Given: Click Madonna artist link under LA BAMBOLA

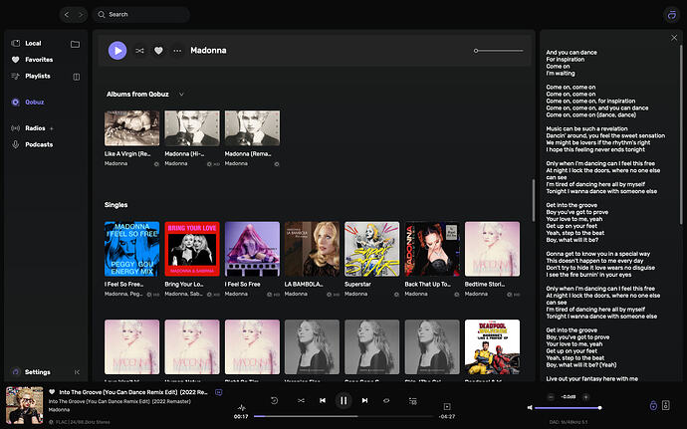Looking at the screenshot, I should click(x=296, y=294).
